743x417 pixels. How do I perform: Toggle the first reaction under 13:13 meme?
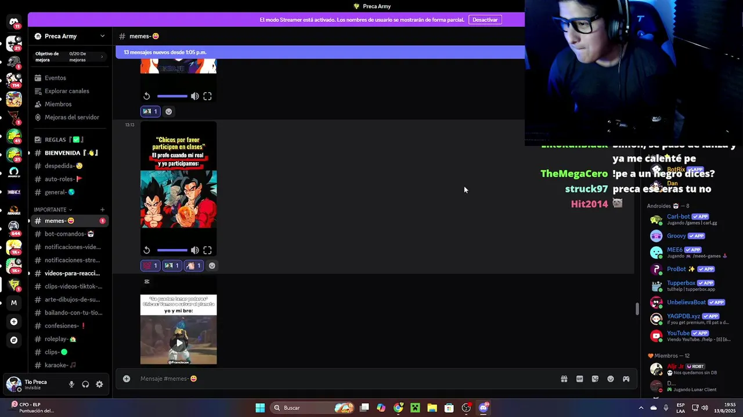(x=150, y=265)
